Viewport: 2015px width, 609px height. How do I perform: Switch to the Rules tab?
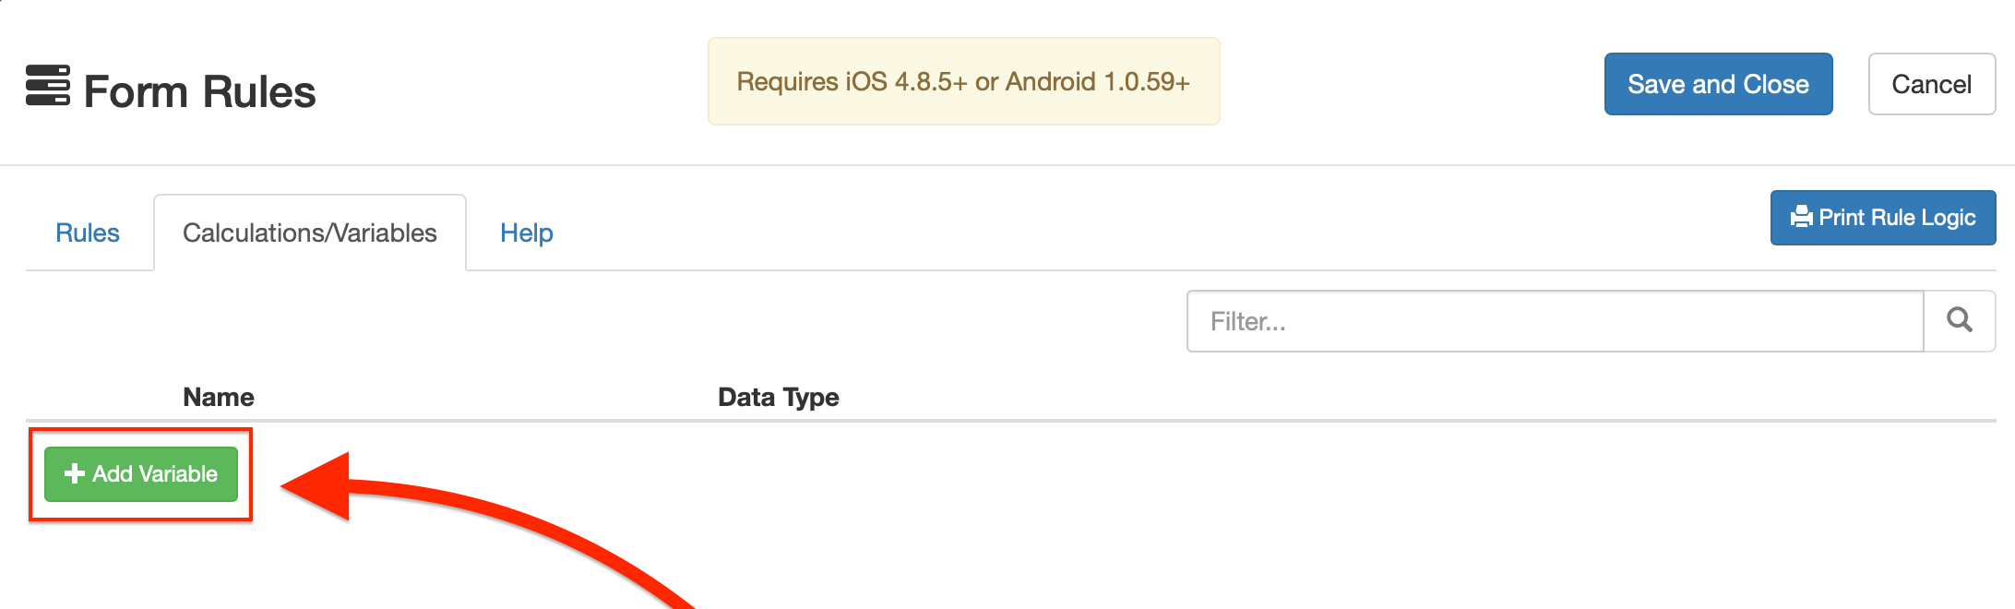tap(88, 233)
